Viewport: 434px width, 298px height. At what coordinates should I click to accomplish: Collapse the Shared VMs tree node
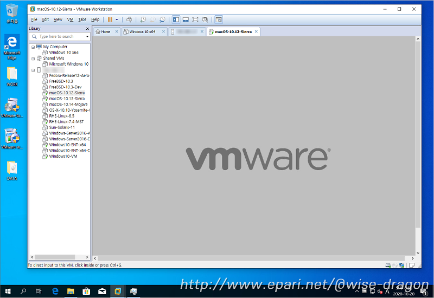33,59
